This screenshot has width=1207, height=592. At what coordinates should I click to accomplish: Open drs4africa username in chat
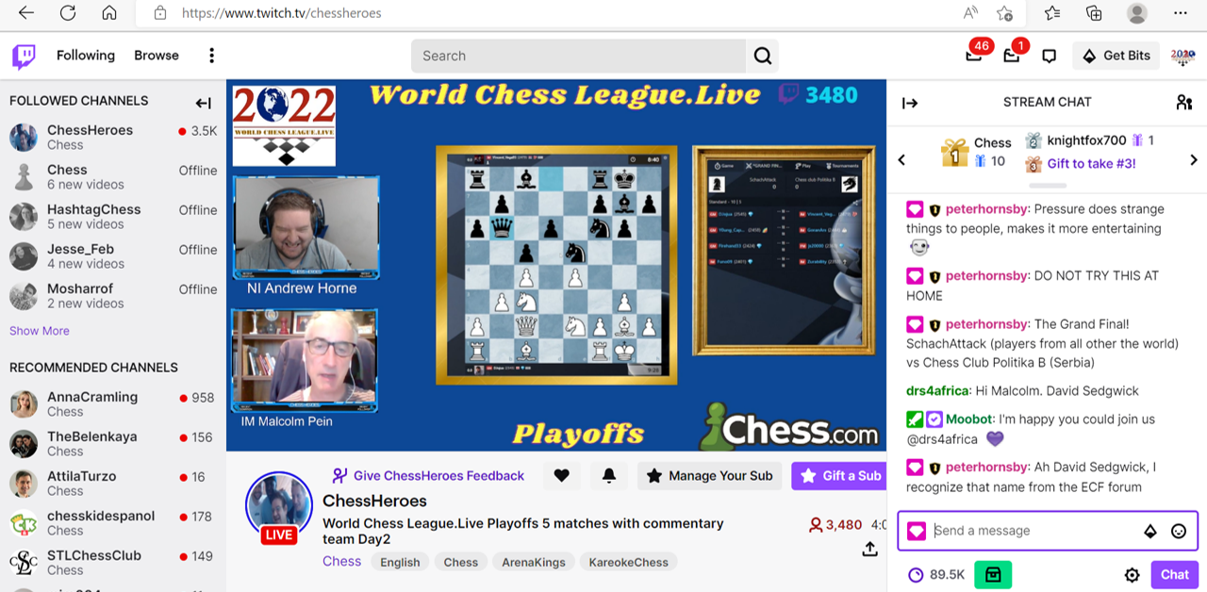coord(937,390)
